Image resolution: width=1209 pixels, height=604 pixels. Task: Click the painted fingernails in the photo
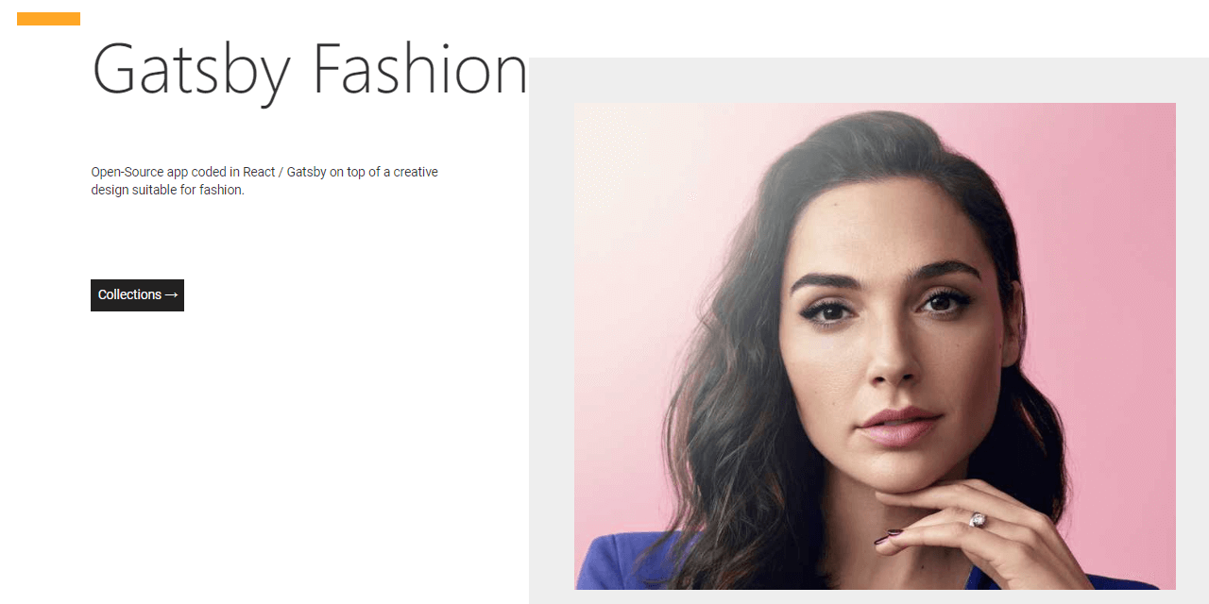click(x=888, y=537)
